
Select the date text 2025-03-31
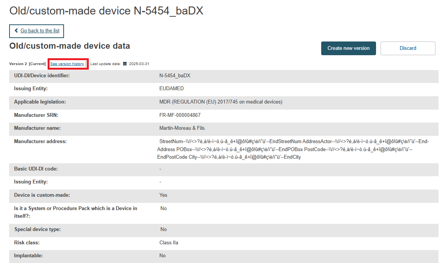coord(139,64)
